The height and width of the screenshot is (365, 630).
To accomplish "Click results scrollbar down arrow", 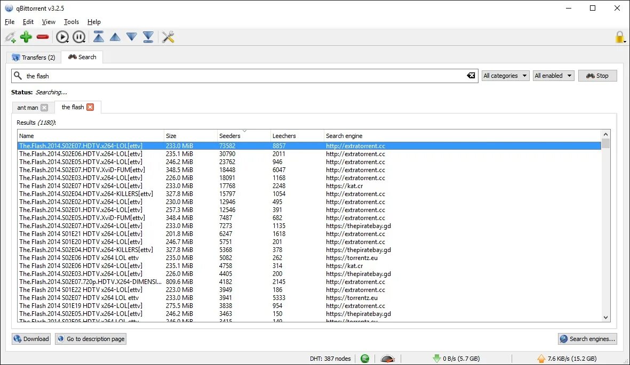I will [x=605, y=318].
